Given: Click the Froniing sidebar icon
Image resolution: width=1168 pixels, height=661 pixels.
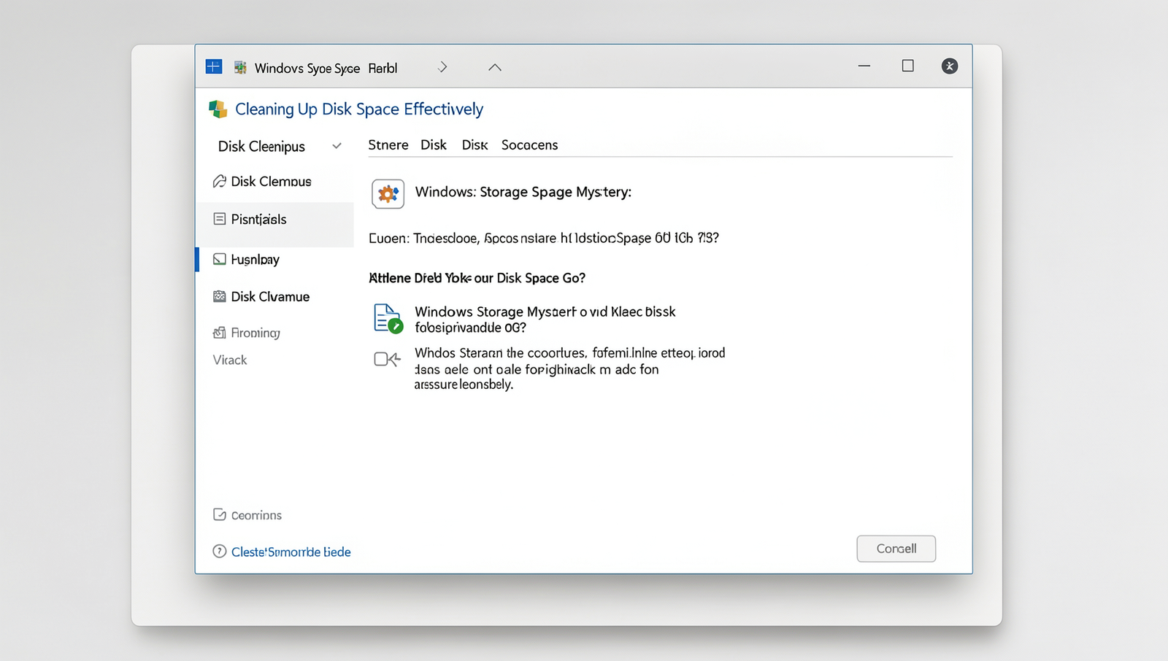Looking at the screenshot, I should [x=219, y=333].
